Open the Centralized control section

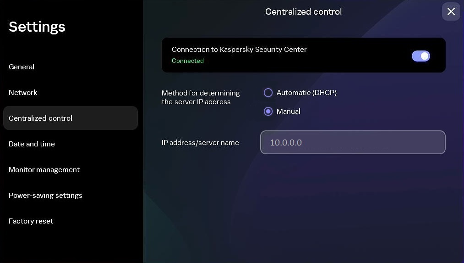[x=41, y=118]
